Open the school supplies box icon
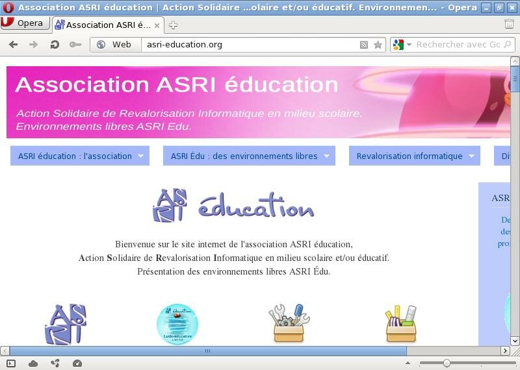The height and width of the screenshot is (370, 520). pyautogui.click(x=401, y=324)
